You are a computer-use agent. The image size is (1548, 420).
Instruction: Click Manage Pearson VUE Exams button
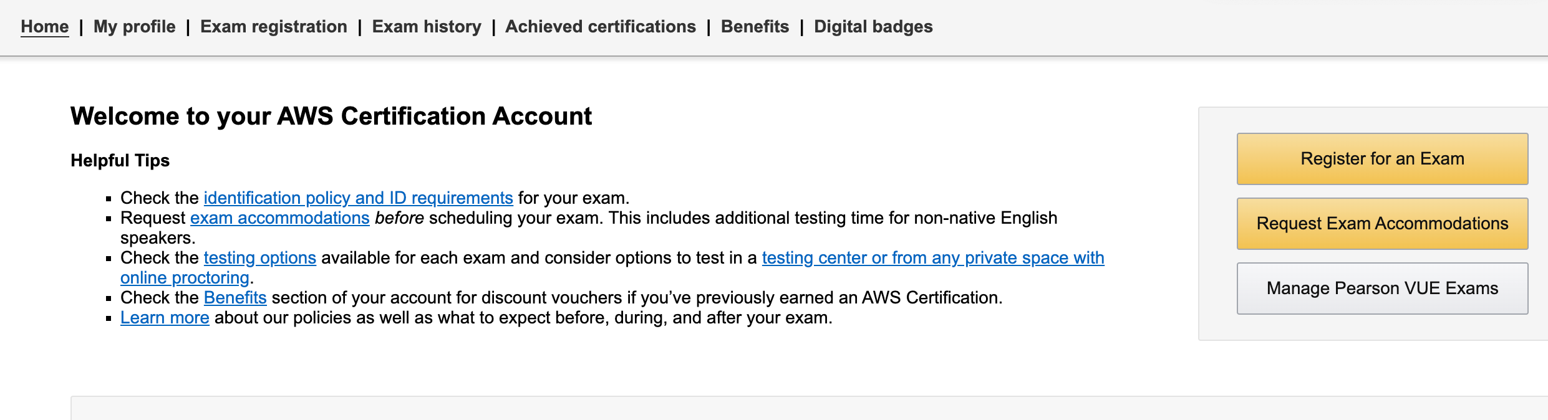1382,289
